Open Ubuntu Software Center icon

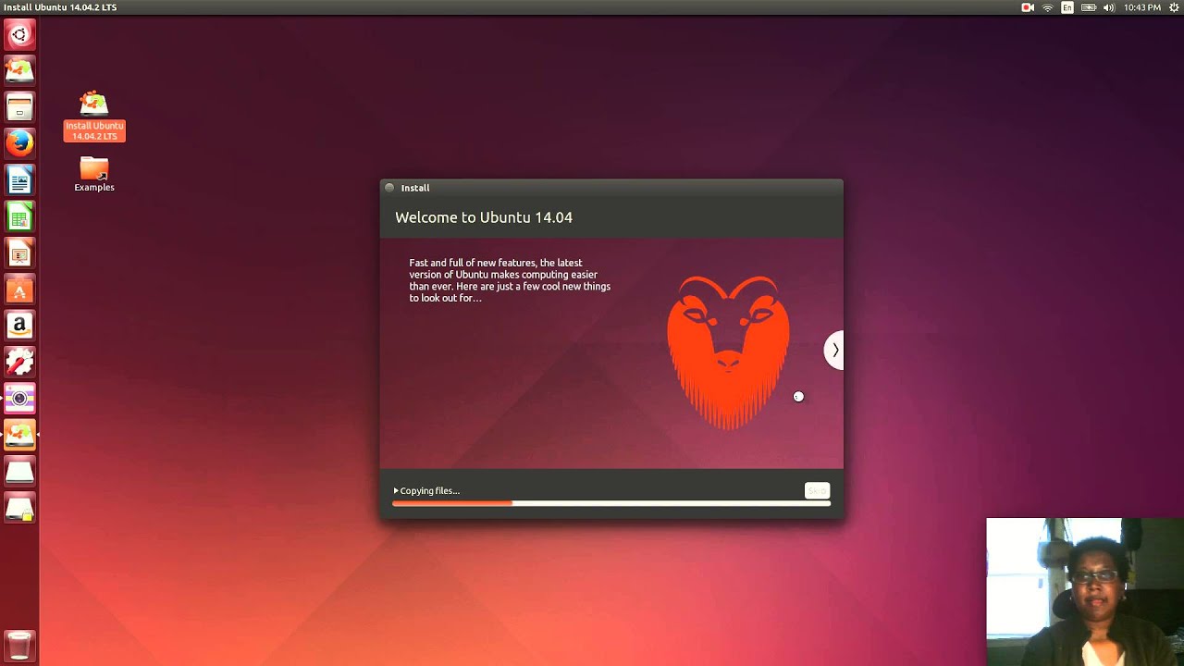[19, 290]
